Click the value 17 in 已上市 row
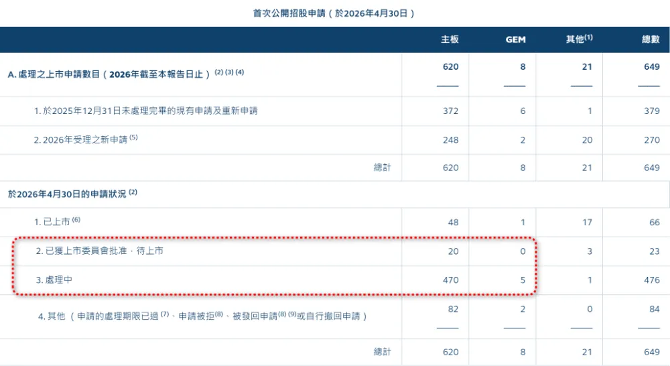Image resolution: width=670 pixels, height=366 pixels. [x=587, y=223]
